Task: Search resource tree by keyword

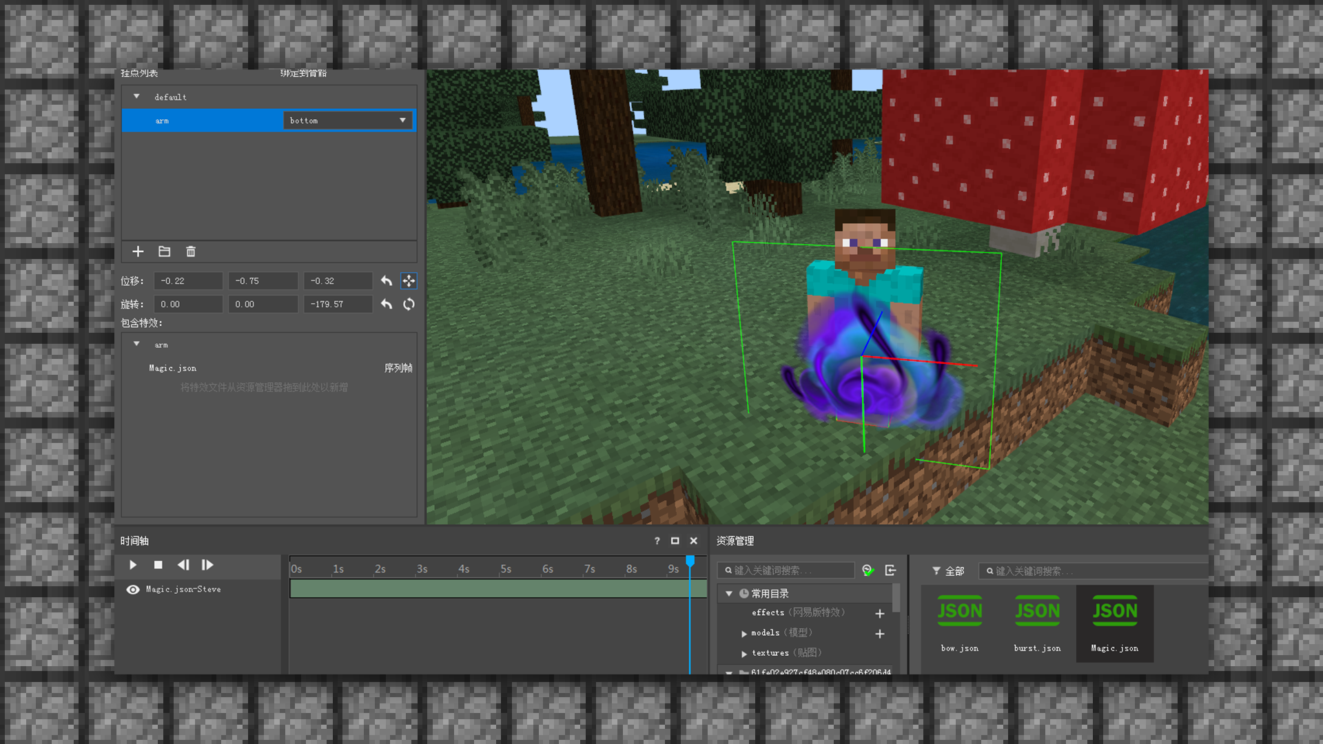Action: pyautogui.click(x=786, y=570)
